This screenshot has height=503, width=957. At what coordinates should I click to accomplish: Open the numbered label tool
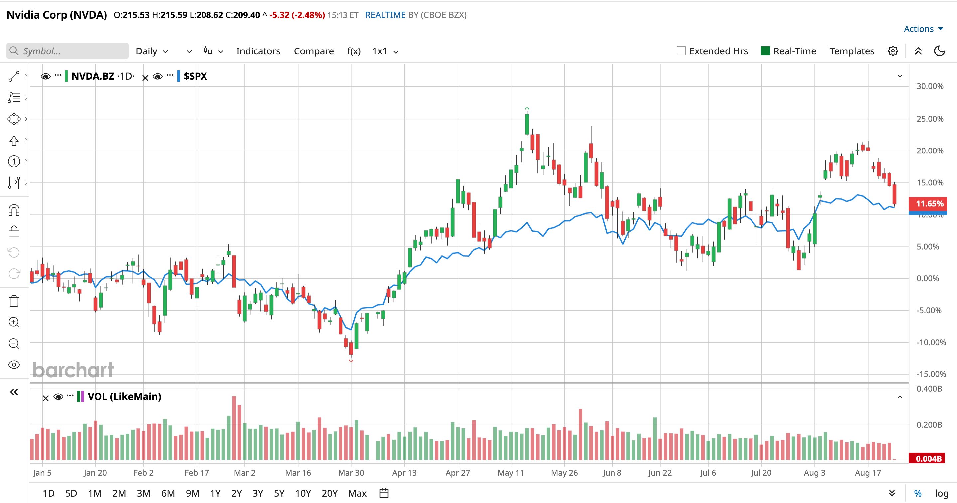14,161
